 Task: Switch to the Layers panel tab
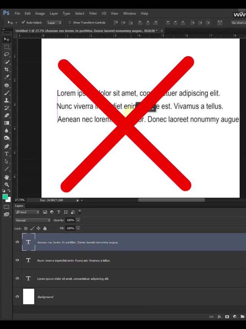(19, 206)
